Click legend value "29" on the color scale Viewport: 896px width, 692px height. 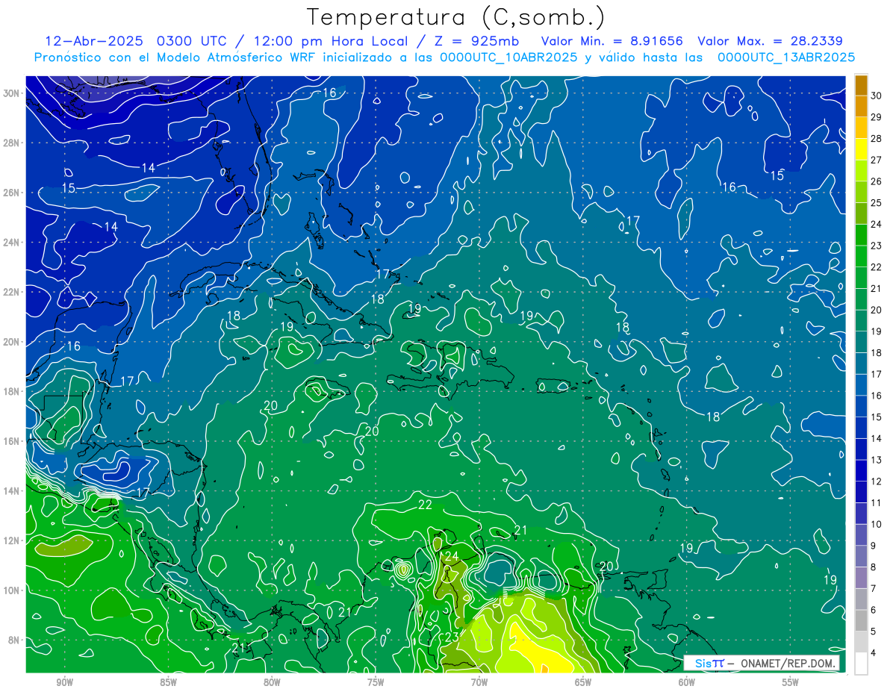point(876,117)
